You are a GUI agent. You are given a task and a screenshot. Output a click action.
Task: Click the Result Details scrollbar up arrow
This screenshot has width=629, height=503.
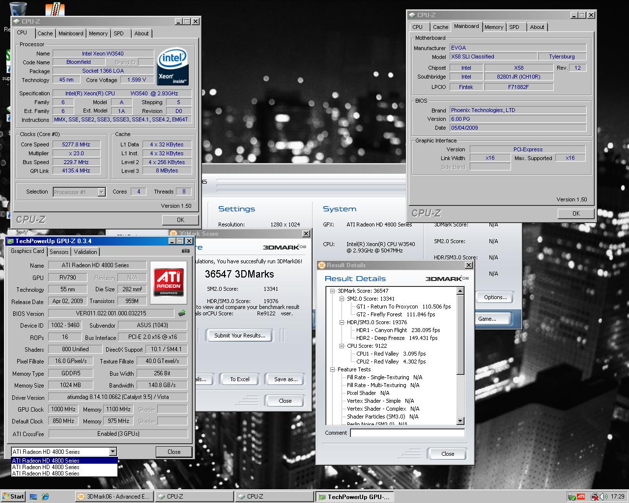click(460, 291)
